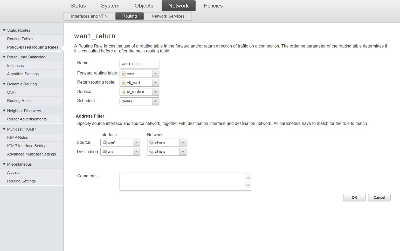Open the Forward routing table dropdown
Viewport: 400px width, 251px height.
coord(155,73)
